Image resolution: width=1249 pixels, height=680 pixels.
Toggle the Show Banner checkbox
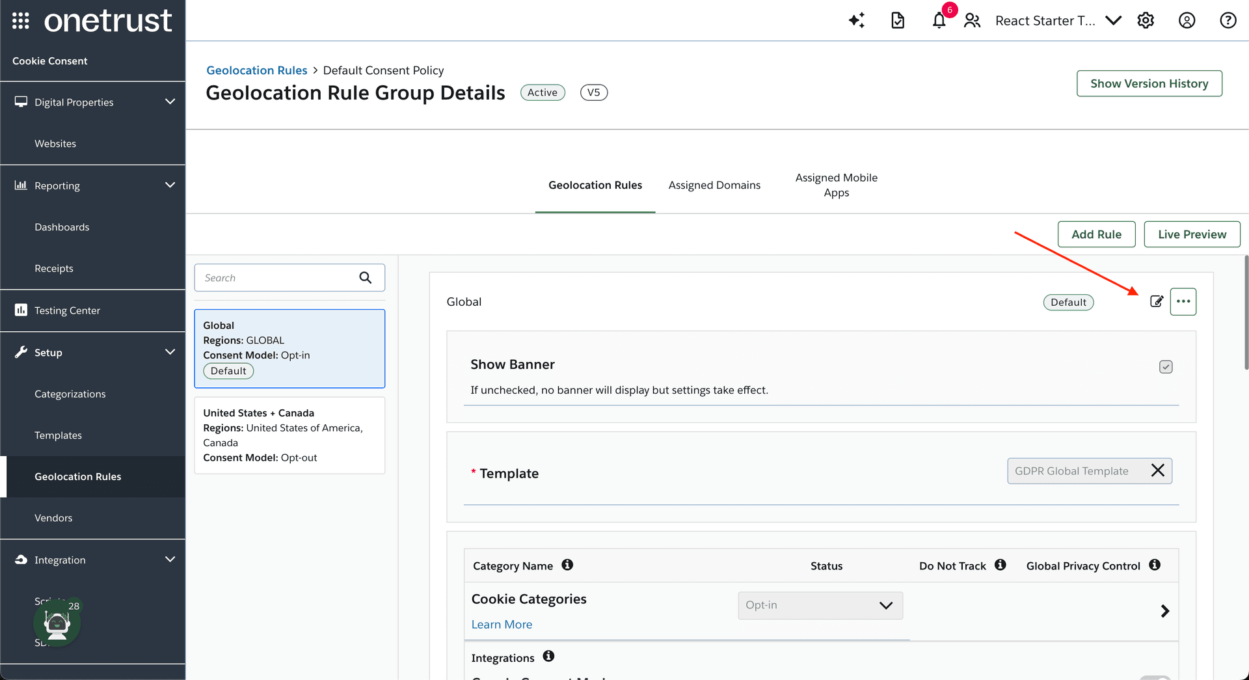pyautogui.click(x=1166, y=367)
